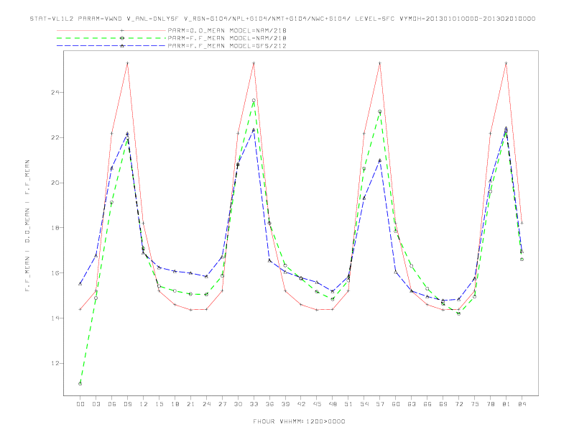The image size is (569, 440).
Task: Click blue GFS triangle marker at hour 00
Action: click(80, 284)
